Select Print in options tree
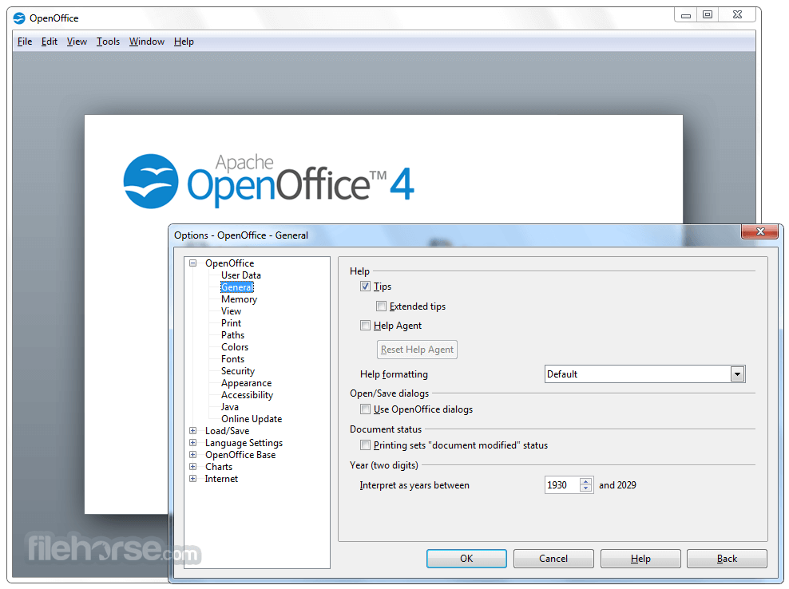The image size is (789, 589). 231,323
